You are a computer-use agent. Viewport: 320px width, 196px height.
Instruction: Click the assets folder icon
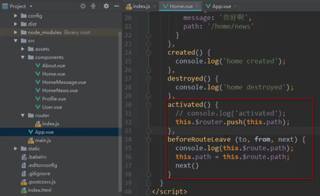coord(31,49)
